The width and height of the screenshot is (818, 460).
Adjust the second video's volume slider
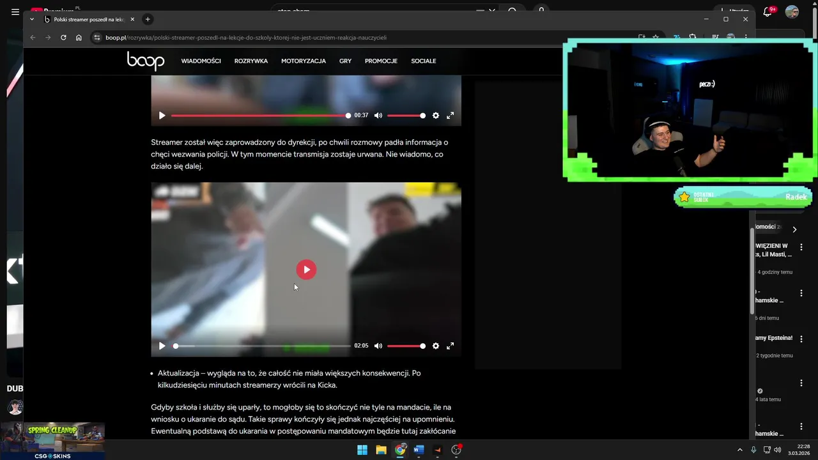click(406, 346)
